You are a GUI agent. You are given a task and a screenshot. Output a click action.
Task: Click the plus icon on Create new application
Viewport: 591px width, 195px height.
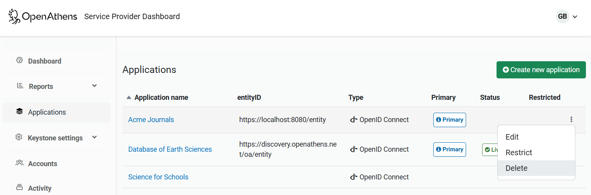click(x=506, y=70)
